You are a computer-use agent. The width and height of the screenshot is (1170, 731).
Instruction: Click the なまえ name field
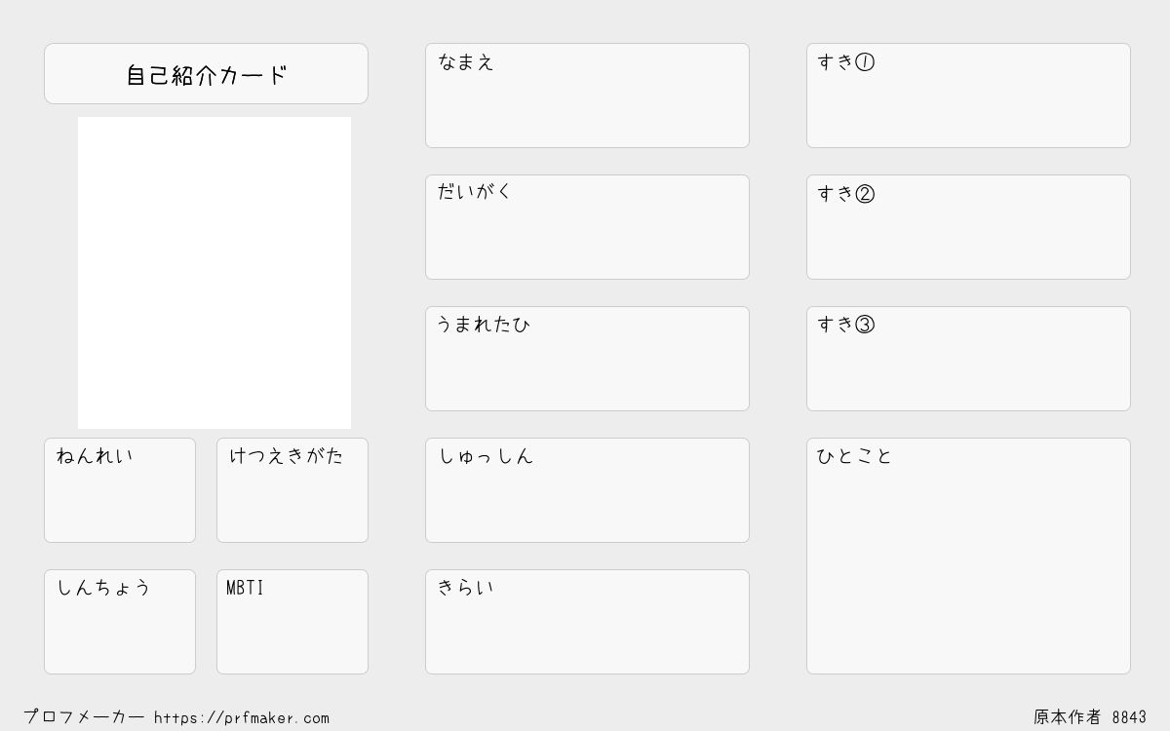[x=587, y=96]
